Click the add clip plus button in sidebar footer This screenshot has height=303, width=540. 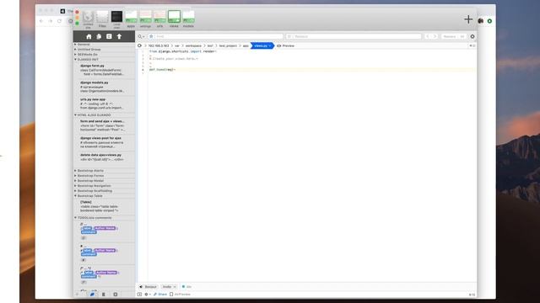point(78,295)
